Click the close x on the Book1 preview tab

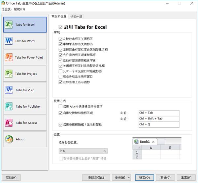point(153,142)
